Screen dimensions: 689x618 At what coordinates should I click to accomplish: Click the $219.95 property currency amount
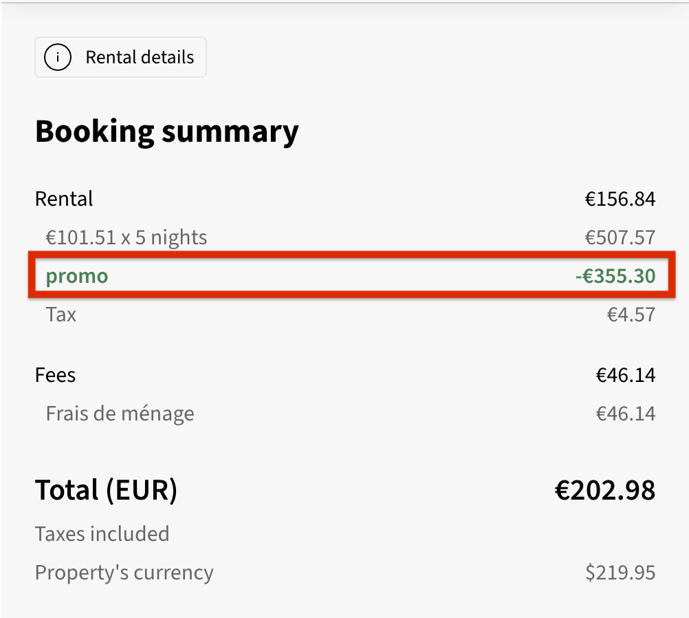620,573
